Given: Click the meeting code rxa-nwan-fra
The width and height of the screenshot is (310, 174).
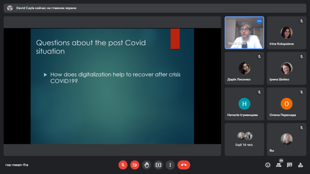Looking at the screenshot, I should coord(17,165).
